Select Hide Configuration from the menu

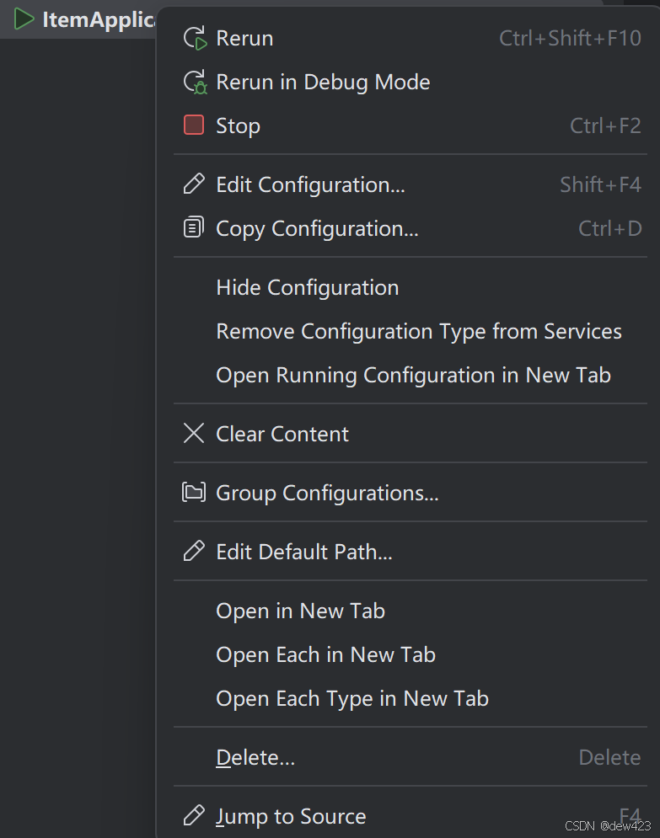[307, 287]
